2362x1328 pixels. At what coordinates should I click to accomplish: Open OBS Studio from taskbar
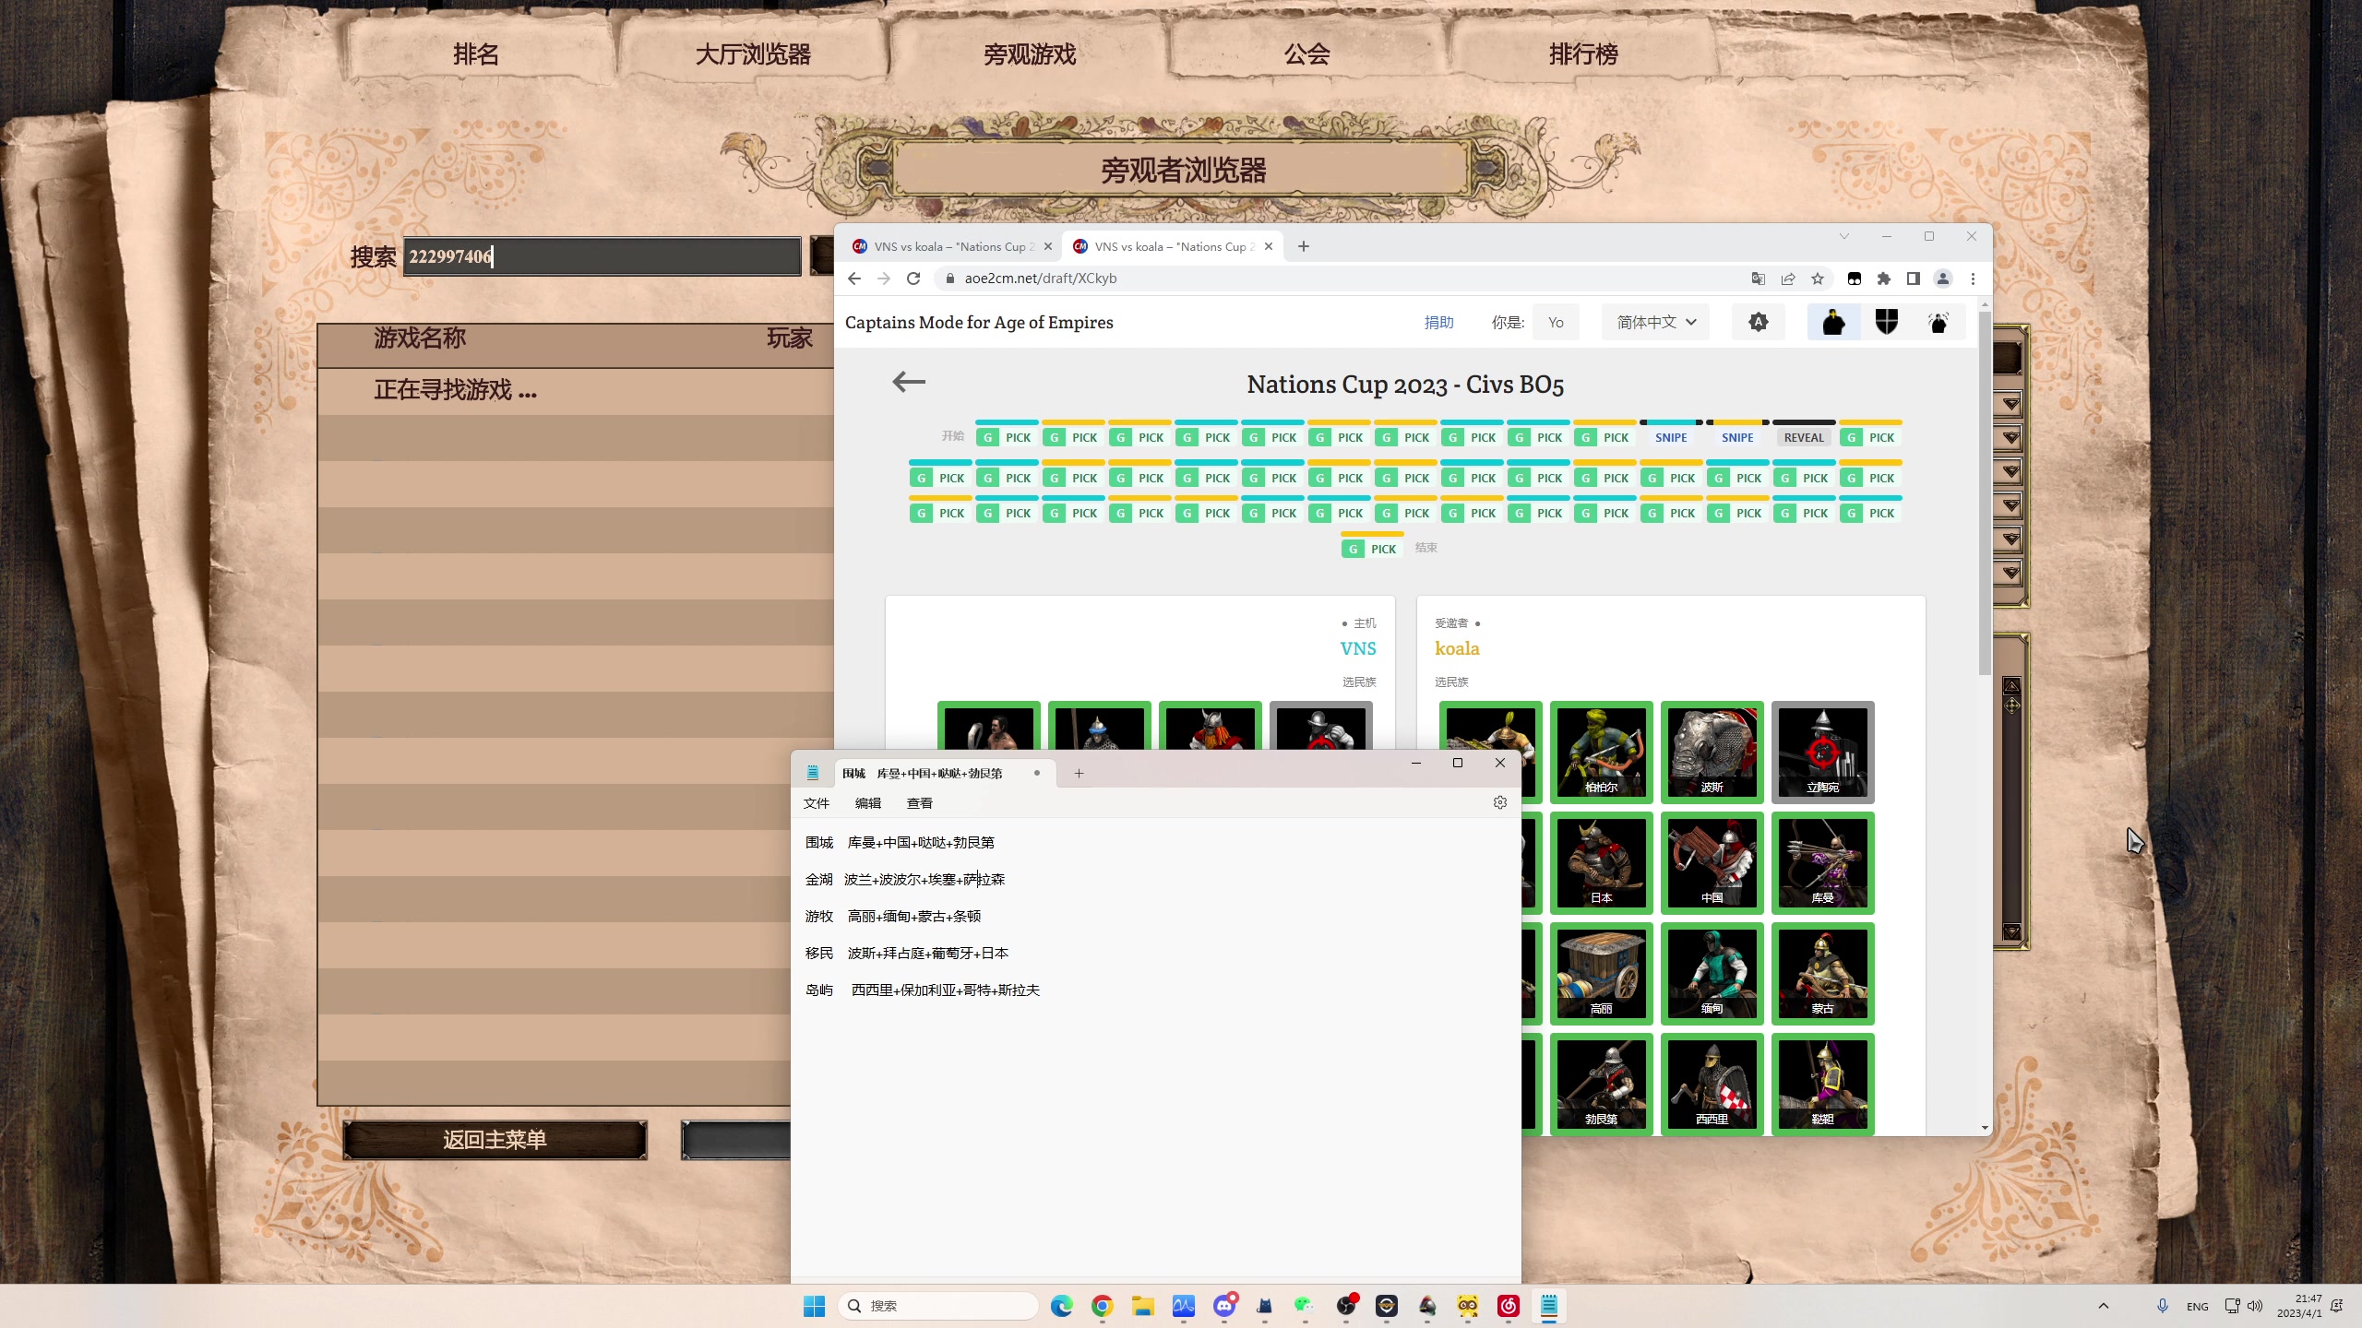point(1347,1306)
